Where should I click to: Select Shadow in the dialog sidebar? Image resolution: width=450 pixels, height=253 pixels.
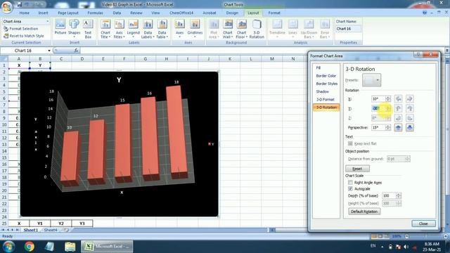pos(322,91)
